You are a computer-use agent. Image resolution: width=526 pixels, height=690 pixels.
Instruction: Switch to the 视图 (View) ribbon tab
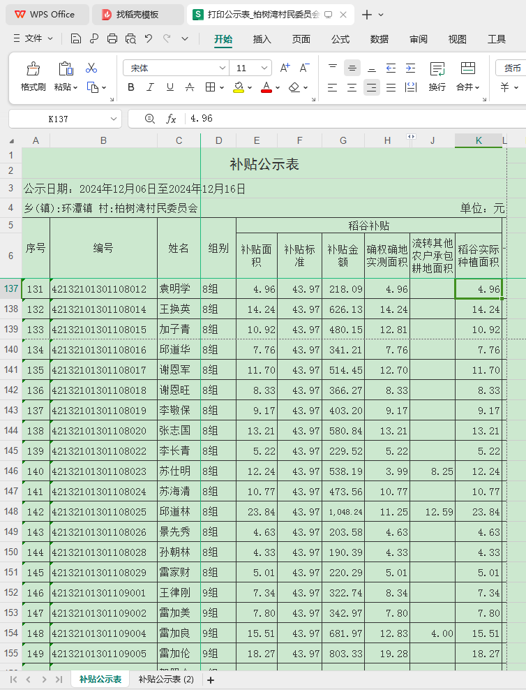pyautogui.click(x=458, y=39)
